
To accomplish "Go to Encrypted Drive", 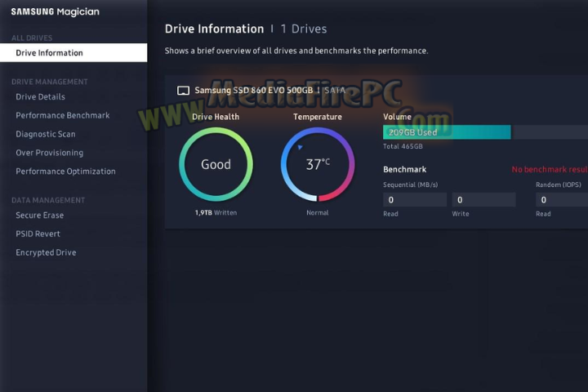I will coord(46,252).
